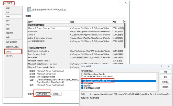Open the 信任中心 category
The height and width of the screenshot is (106, 173).
tap(13, 56)
